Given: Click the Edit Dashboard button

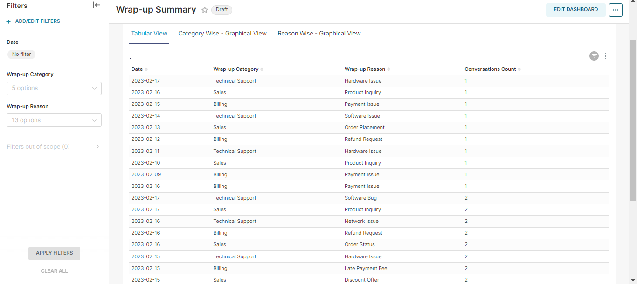Looking at the screenshot, I should (x=575, y=10).
